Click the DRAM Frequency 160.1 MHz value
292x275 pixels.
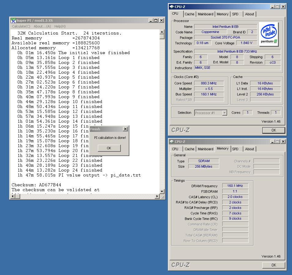tap(235, 186)
